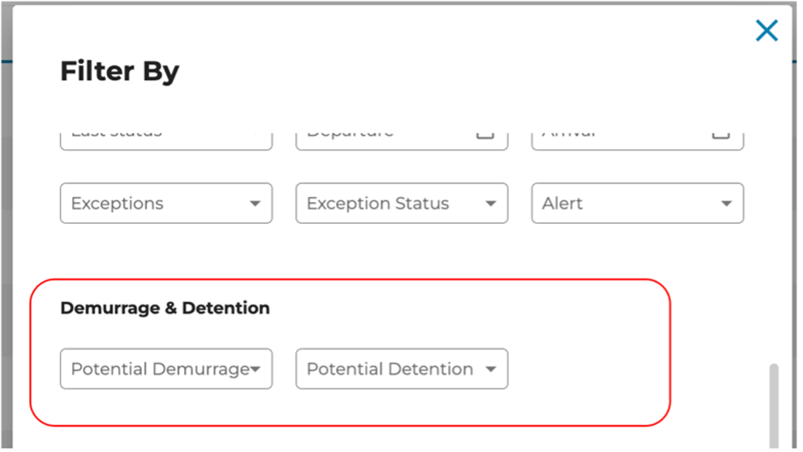Select the Last Status field
The image size is (803, 452).
click(166, 134)
